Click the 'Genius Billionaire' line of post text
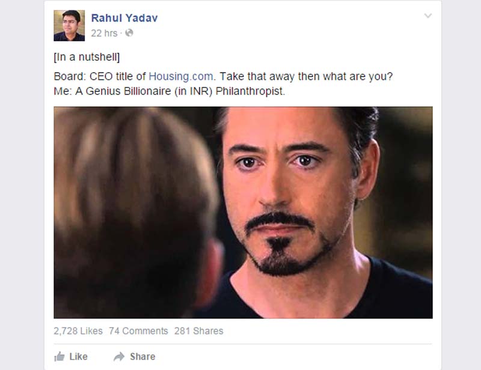The image size is (481, 370). pos(170,91)
